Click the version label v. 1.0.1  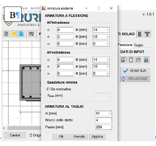(148, 14)
